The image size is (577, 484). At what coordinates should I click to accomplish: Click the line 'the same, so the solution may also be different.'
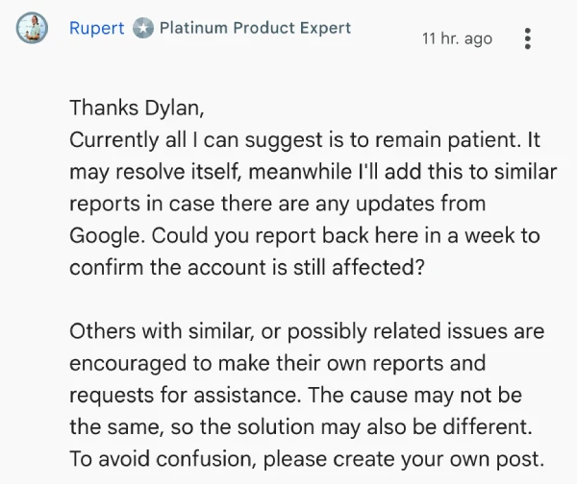(299, 426)
